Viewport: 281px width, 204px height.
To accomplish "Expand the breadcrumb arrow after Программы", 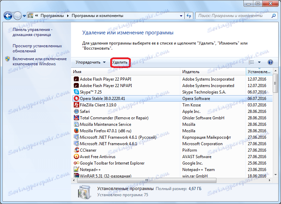I will click(x=68, y=16).
